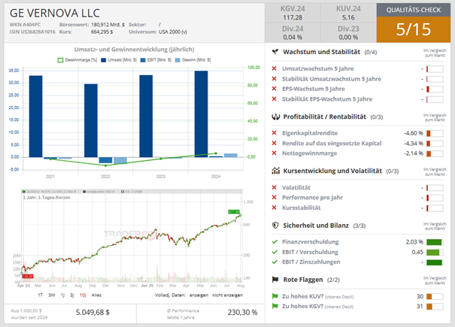Click the 2,03 % Finanzverschuldung value
The width and height of the screenshot is (455, 327).
[x=414, y=242]
